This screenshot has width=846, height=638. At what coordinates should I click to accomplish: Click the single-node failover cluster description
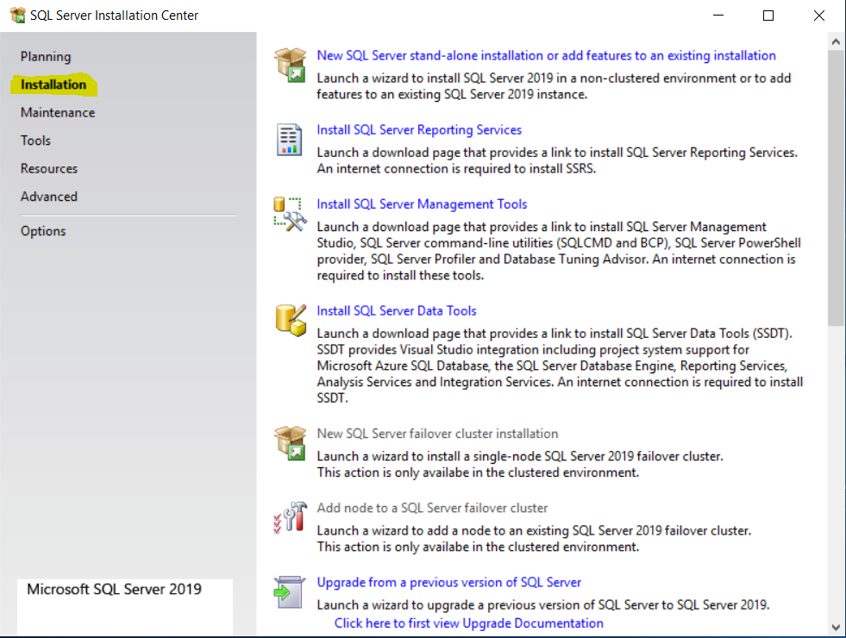519,465
